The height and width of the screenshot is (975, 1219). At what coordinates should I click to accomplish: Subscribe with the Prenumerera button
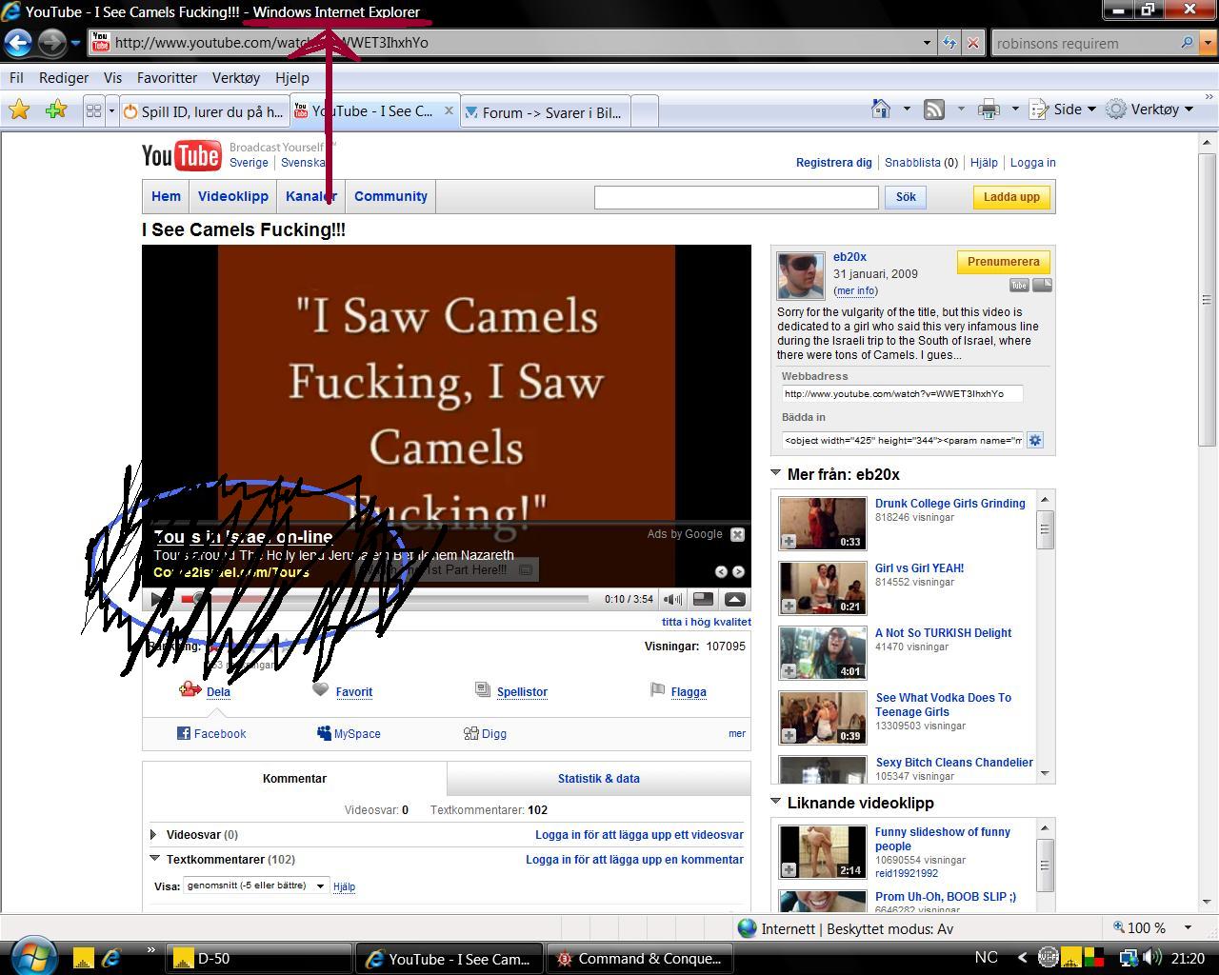click(1004, 262)
